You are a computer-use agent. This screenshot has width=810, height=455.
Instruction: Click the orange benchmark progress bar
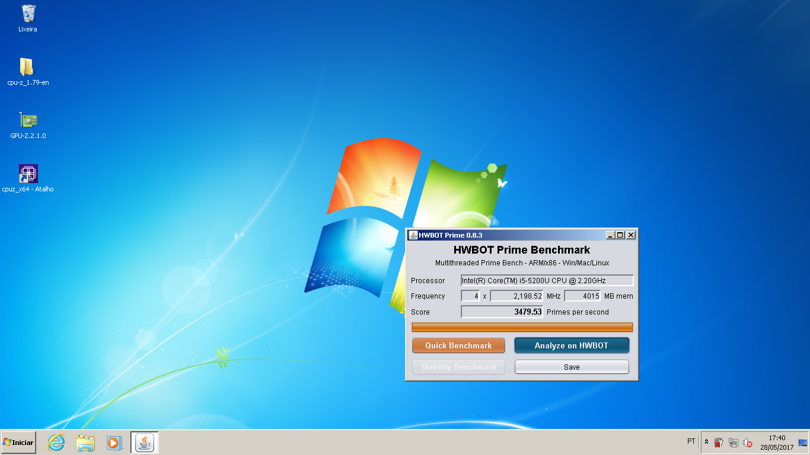click(522, 327)
